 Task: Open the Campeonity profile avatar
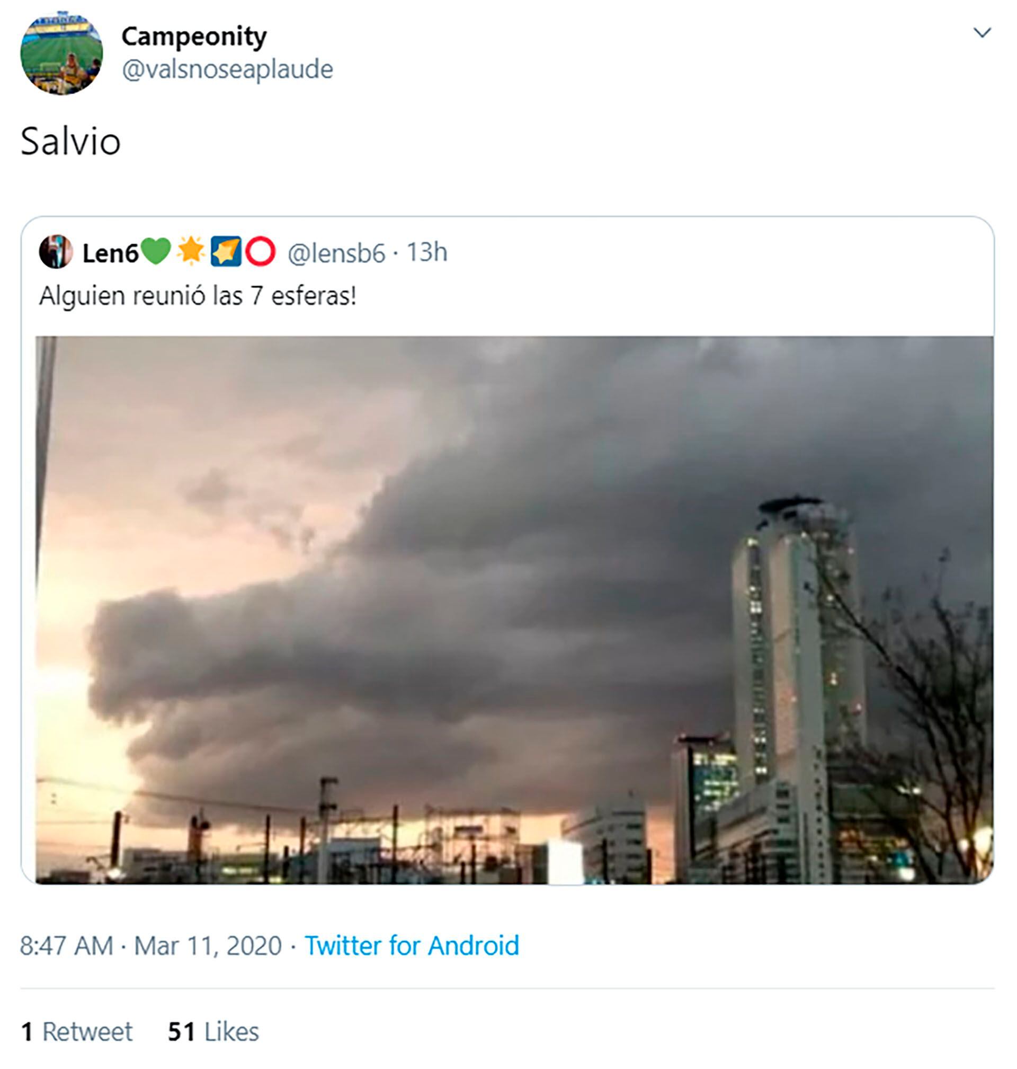click(x=61, y=53)
